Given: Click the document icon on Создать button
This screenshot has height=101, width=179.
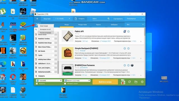Looking at the screenshot, I should tap(76, 19).
